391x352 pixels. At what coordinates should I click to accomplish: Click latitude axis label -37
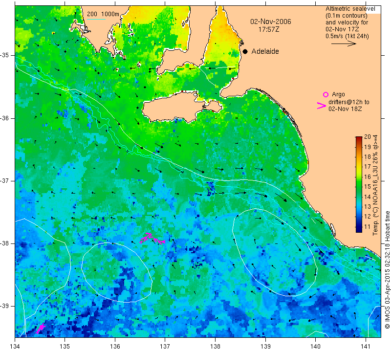point(5,180)
